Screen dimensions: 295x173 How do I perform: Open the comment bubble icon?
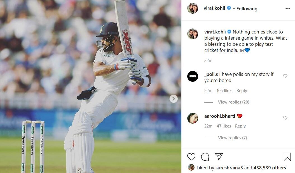pyautogui.click(x=205, y=157)
